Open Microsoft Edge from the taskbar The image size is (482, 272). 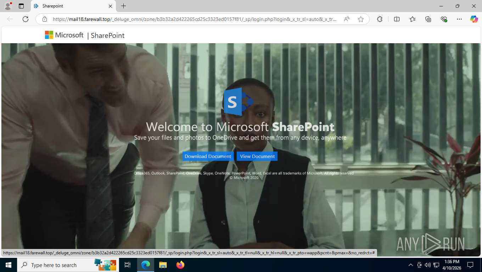point(146,265)
